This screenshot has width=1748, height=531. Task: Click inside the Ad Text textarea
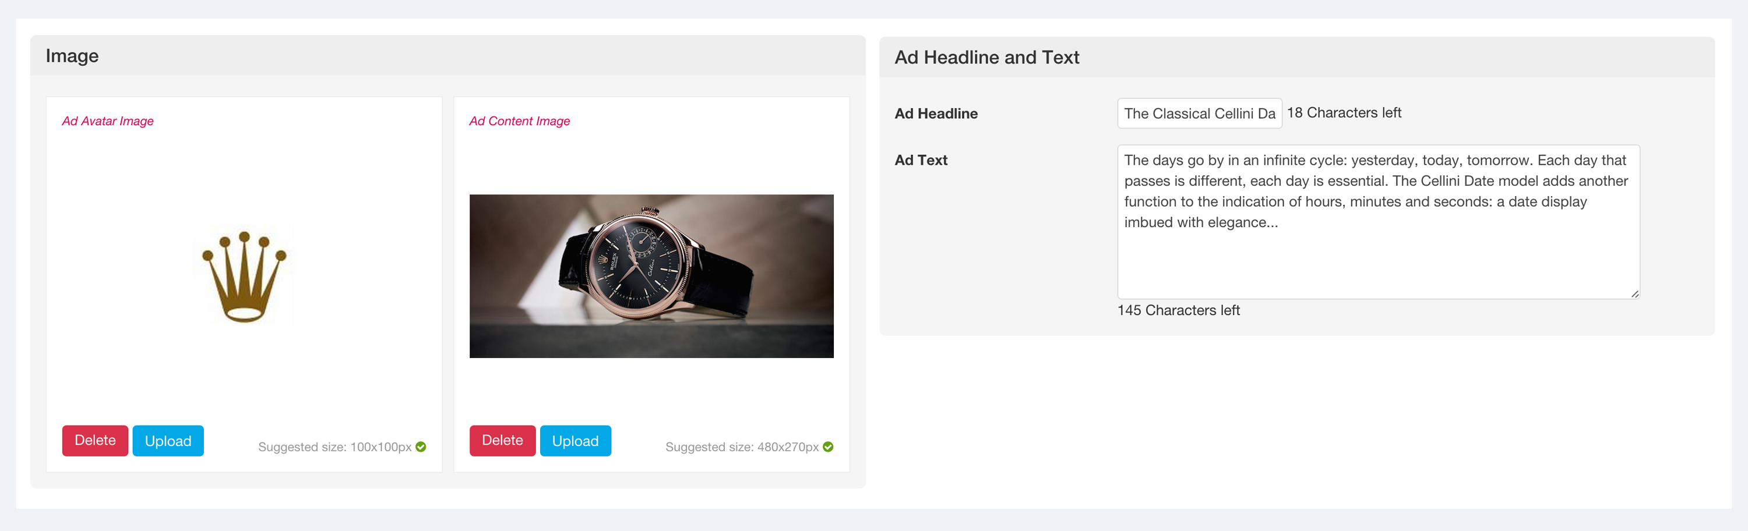pos(1378,222)
